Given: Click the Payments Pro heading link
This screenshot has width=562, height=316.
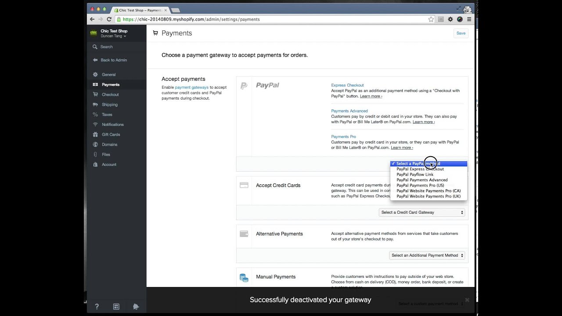Looking at the screenshot, I should [x=343, y=137].
